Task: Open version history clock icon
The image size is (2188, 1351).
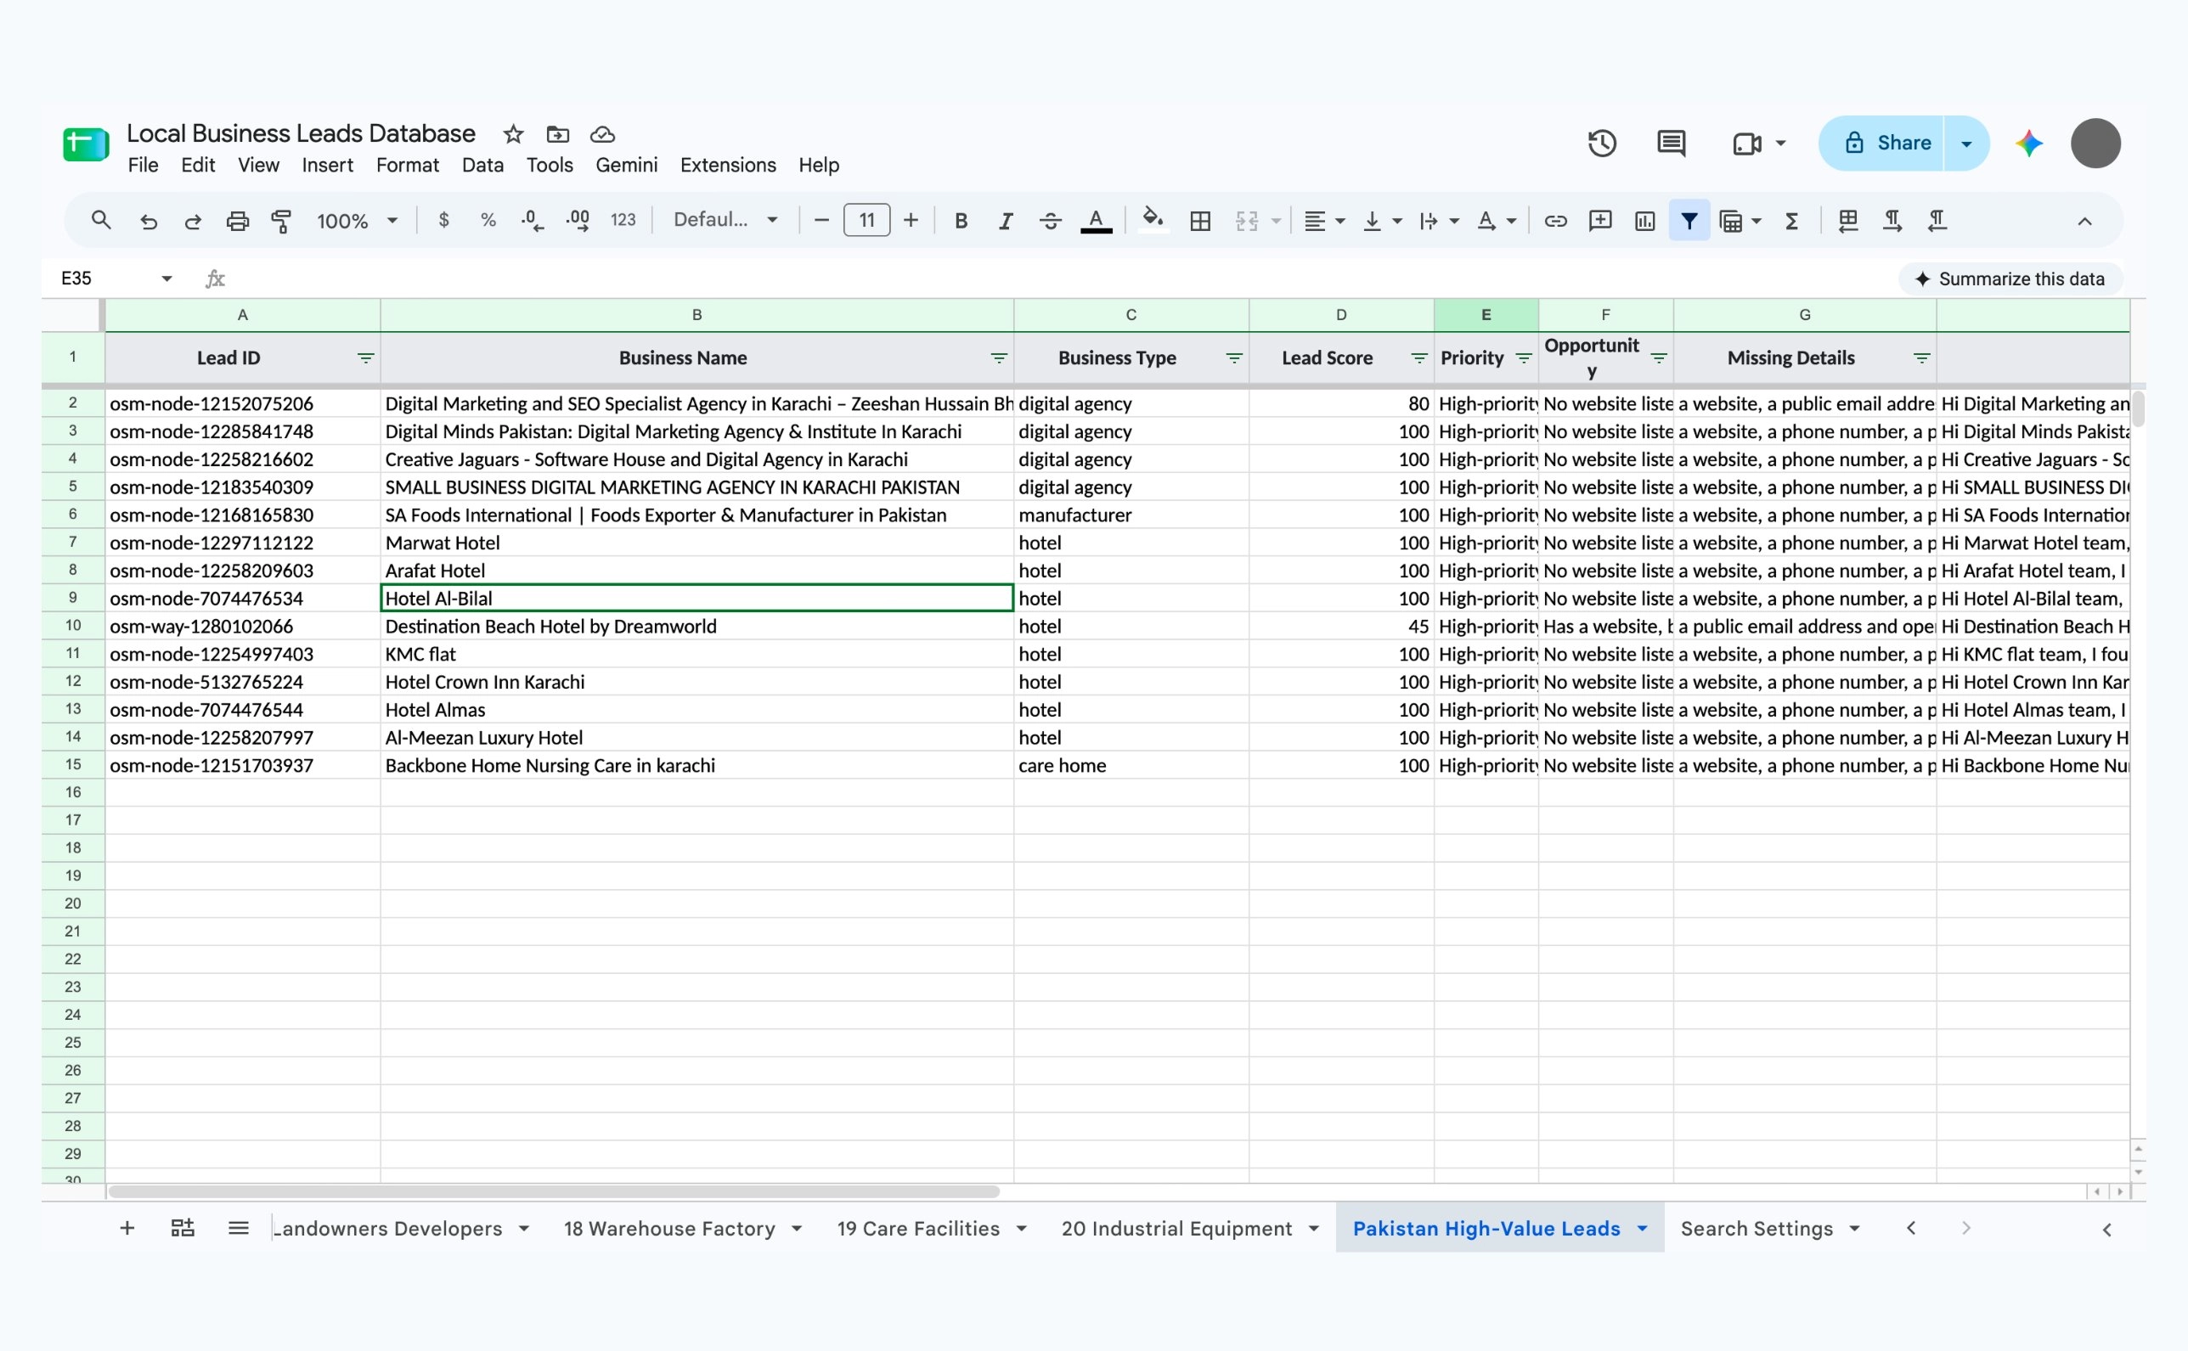Action: pyautogui.click(x=1602, y=143)
